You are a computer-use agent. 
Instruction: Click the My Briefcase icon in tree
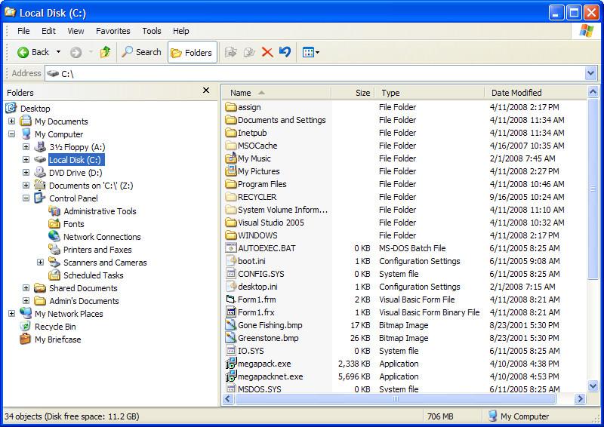(26, 339)
